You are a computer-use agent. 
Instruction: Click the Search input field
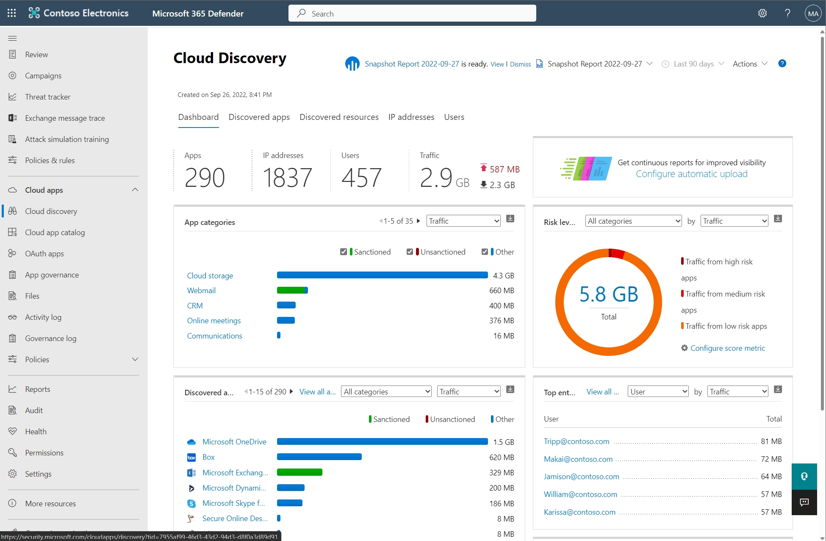point(412,14)
